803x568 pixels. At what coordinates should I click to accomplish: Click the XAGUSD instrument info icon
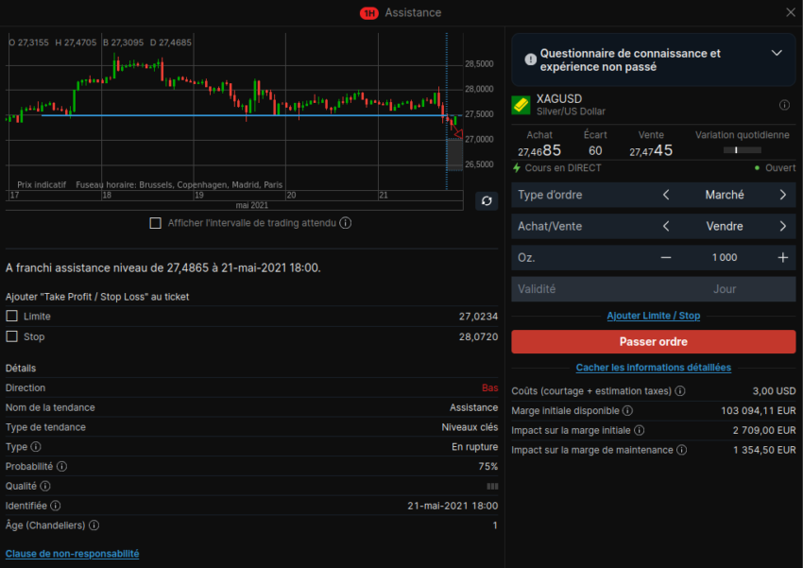coord(783,104)
